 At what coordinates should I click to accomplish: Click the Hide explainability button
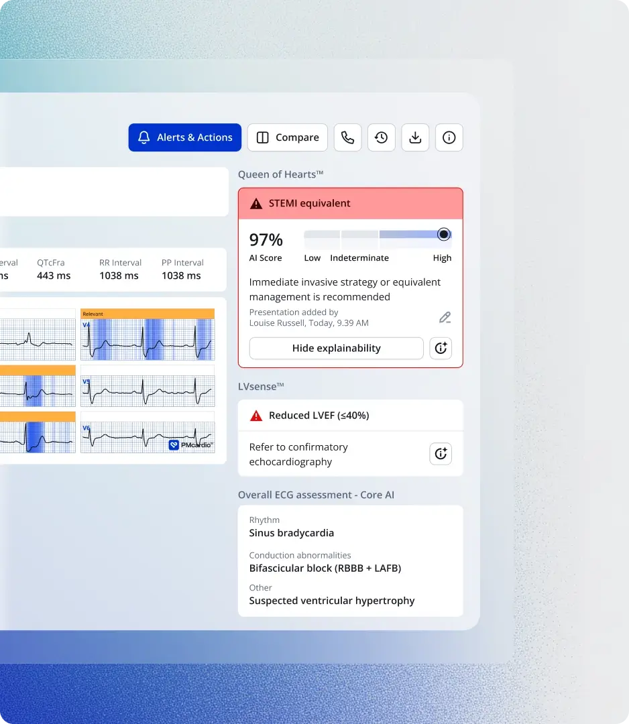point(336,348)
